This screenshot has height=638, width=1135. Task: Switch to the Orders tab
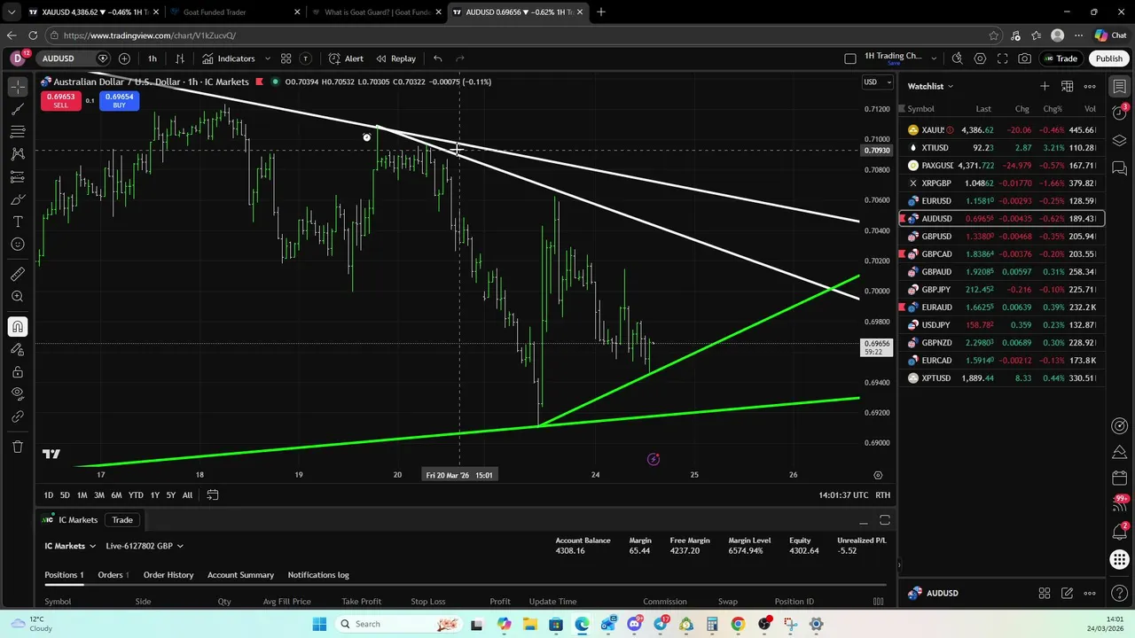pyautogui.click(x=113, y=575)
